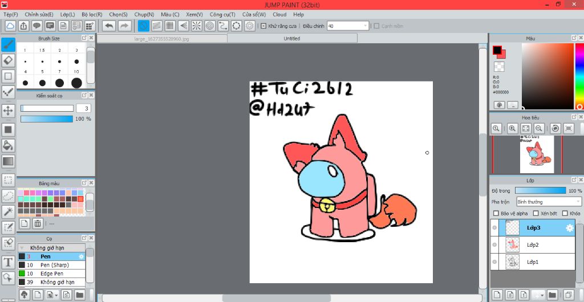The width and height of the screenshot is (584, 302).
Task: Switch to the Untitled canvas tab
Action: [x=292, y=38]
